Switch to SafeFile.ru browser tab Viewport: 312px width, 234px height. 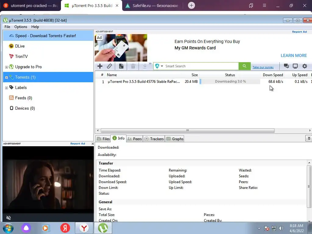[x=152, y=5]
